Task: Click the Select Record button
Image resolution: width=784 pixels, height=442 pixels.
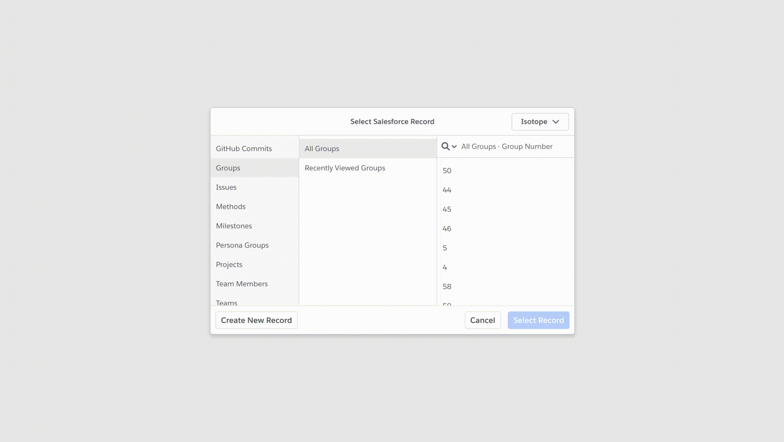Action: 538,320
